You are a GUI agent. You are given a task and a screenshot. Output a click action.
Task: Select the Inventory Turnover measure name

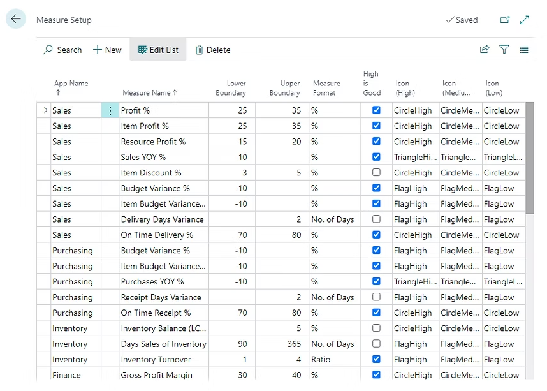(156, 360)
